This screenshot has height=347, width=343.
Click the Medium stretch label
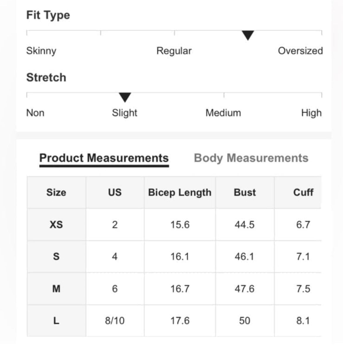click(223, 113)
